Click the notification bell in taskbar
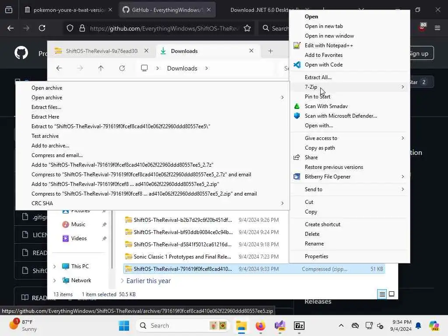Image resolution: width=448 pixels, height=336 pixels. pyautogui.click(x=418, y=325)
